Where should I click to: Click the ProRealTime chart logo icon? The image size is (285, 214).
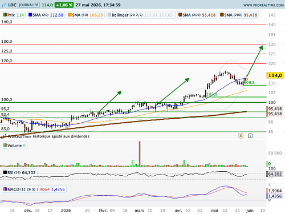[x=4, y=5]
